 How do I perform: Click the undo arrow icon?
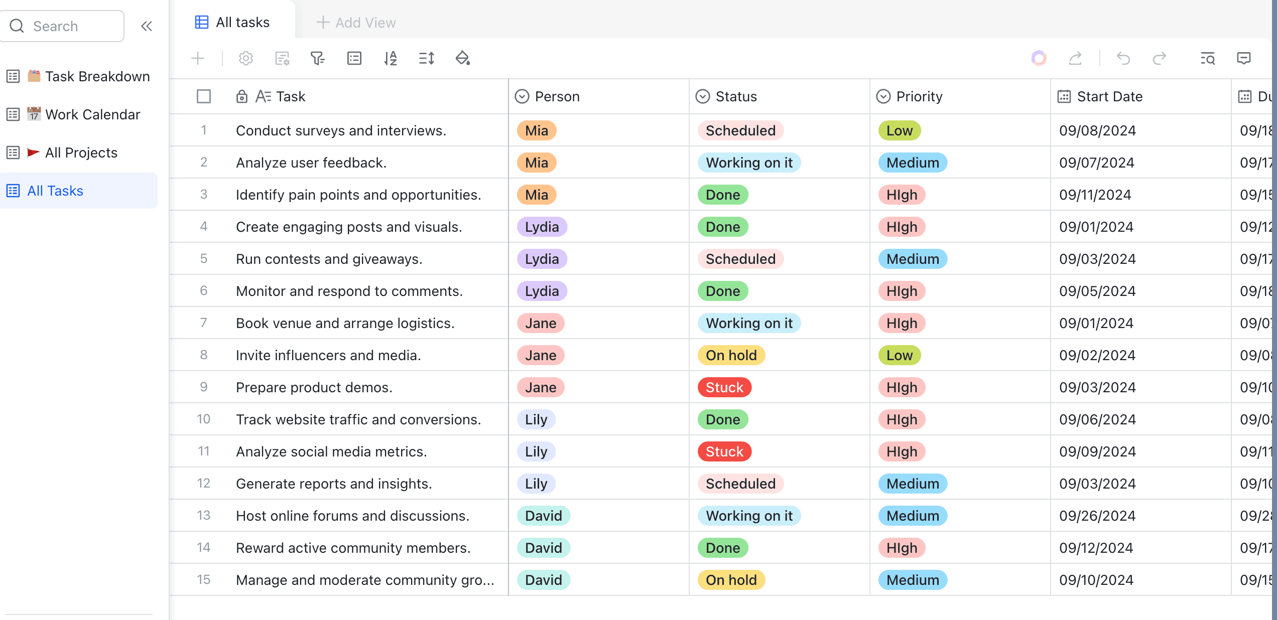coord(1123,59)
